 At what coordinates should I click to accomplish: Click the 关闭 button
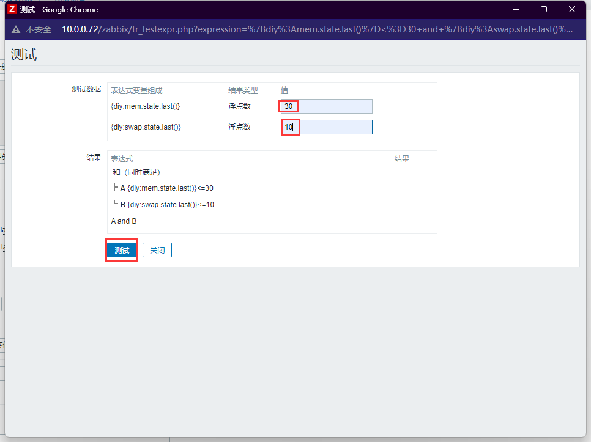[x=157, y=251]
